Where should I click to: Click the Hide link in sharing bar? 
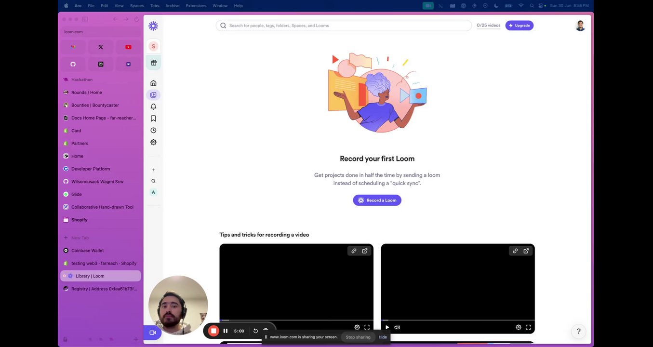383,337
